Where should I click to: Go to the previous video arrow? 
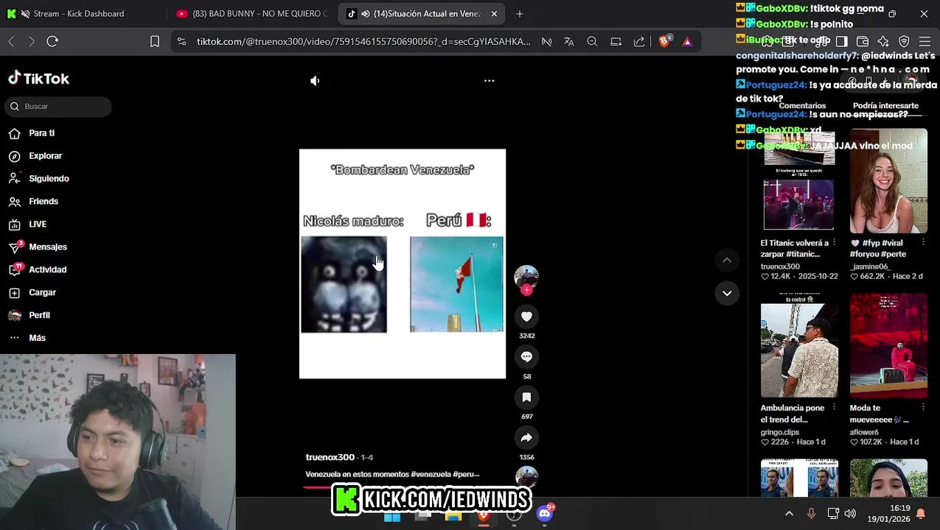727,260
